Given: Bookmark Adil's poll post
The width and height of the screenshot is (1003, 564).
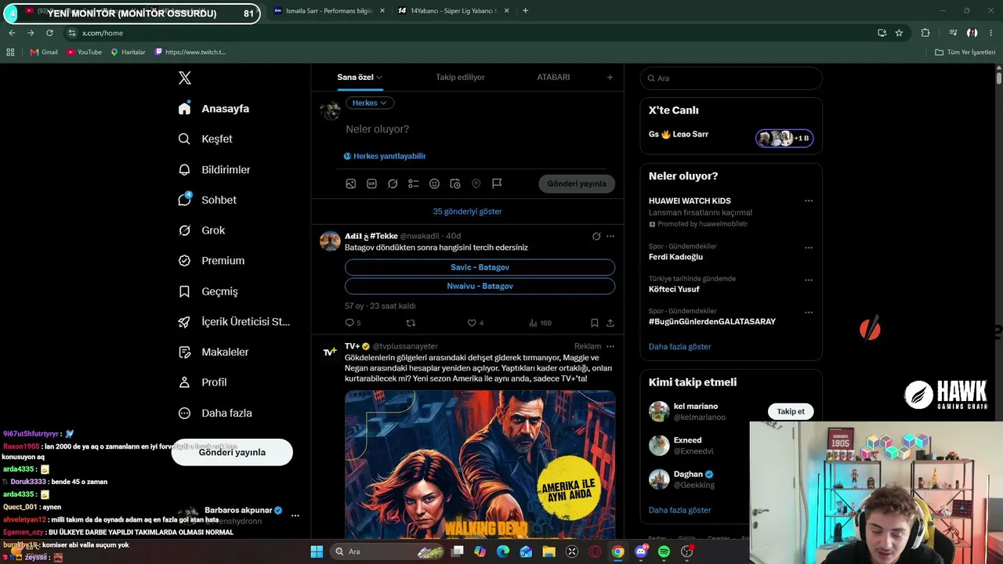Looking at the screenshot, I should pos(595,323).
